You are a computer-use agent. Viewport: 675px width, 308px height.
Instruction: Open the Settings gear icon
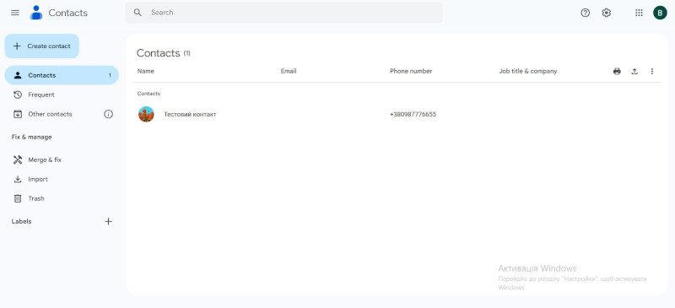(606, 13)
